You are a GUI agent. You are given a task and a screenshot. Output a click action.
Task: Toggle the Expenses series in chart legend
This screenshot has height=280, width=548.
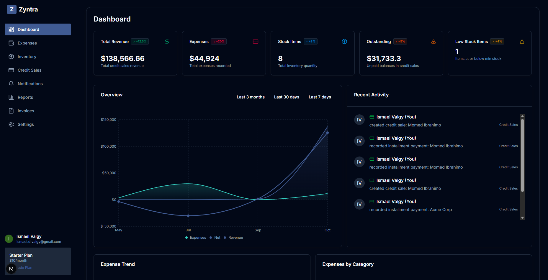195,238
